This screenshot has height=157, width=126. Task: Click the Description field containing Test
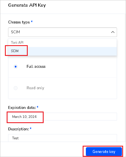pos(62,138)
